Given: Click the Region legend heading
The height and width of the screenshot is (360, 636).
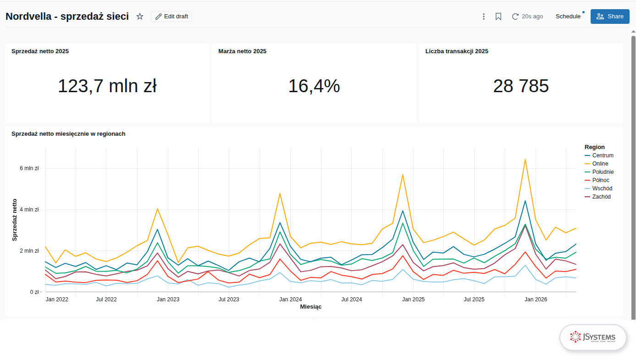Looking at the screenshot, I should [595, 147].
